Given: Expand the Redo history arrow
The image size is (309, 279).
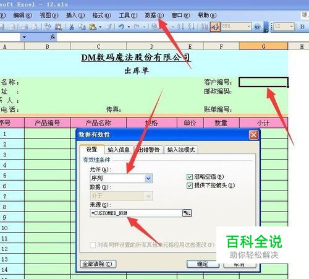Looking at the screenshot, I should 144,27.
